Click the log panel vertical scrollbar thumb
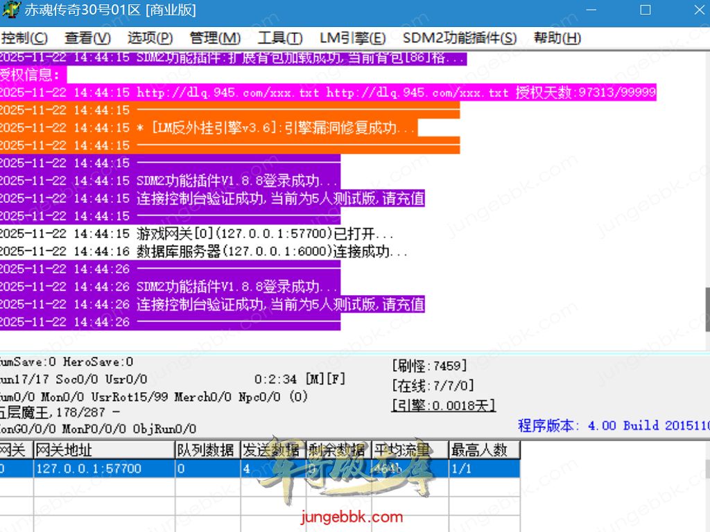 (x=707, y=305)
